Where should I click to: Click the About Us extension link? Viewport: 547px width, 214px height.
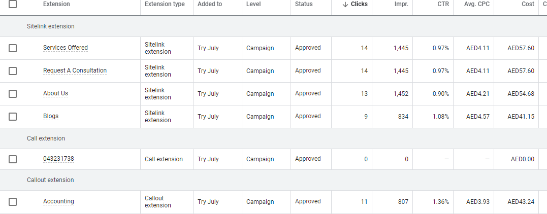point(55,93)
